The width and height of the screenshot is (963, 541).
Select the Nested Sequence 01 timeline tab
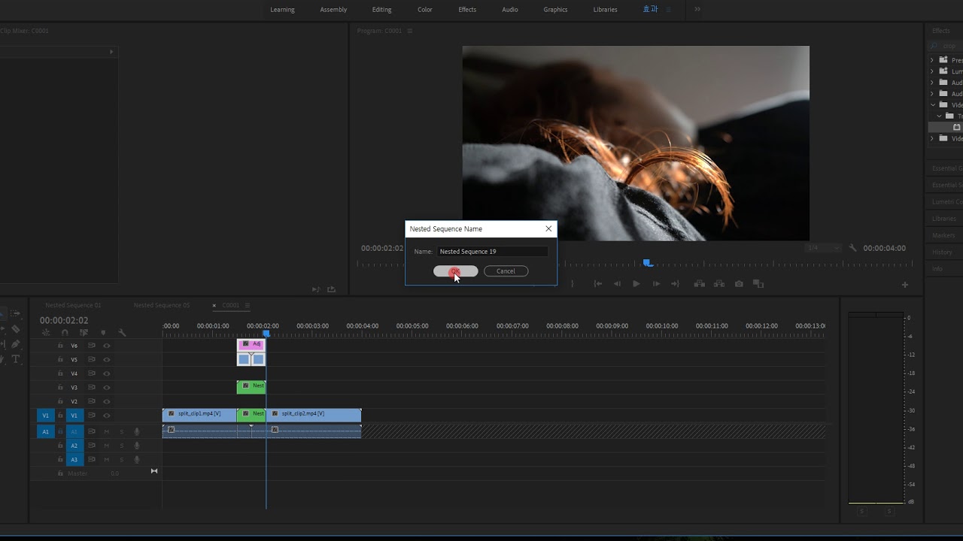pos(73,305)
